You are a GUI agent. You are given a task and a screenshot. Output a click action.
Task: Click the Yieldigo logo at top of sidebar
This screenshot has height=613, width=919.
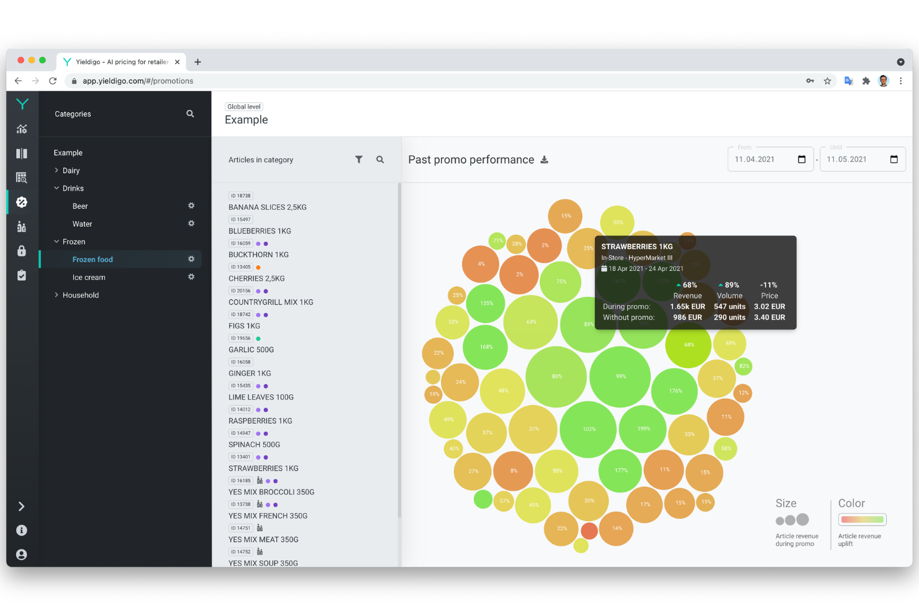point(22,104)
